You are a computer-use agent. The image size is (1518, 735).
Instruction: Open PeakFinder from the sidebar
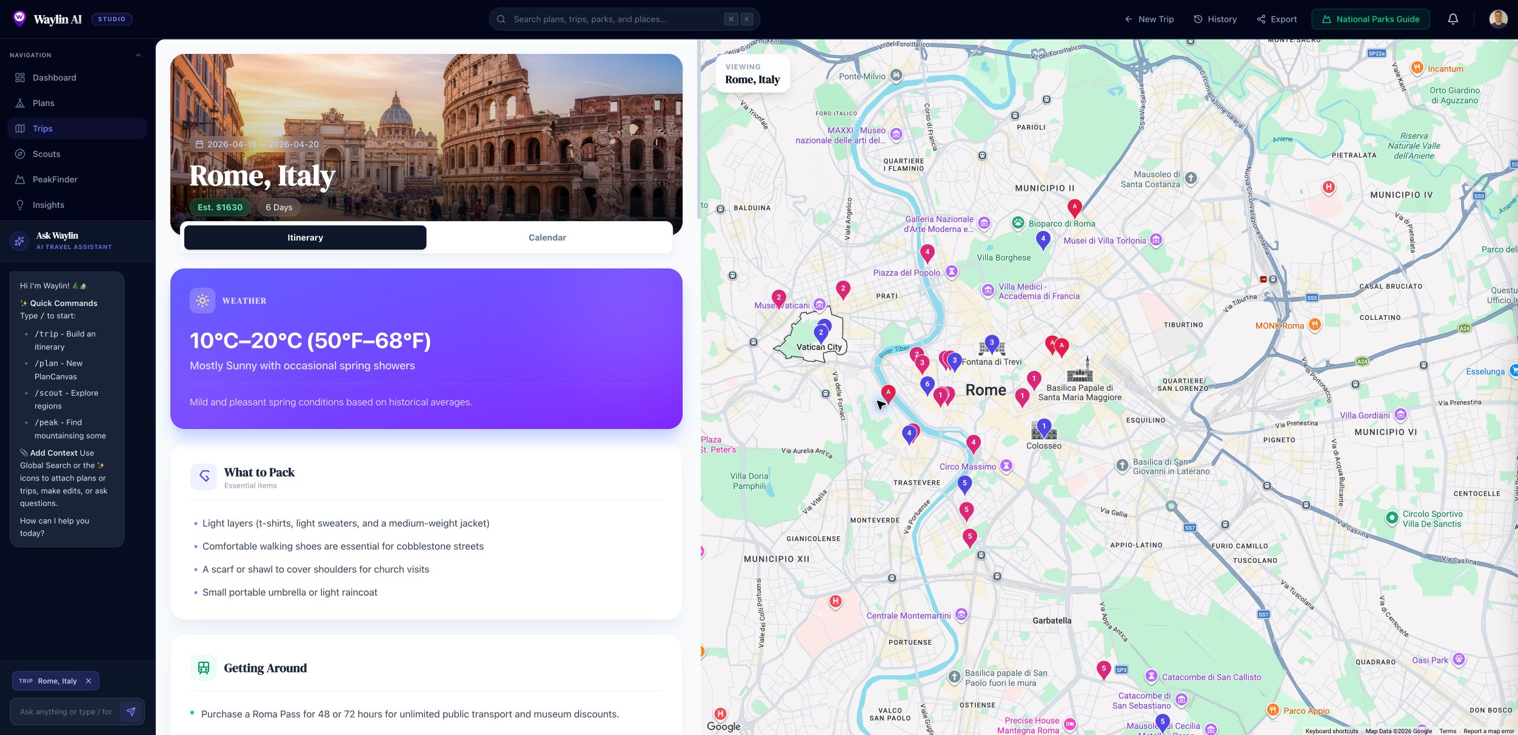[x=77, y=179]
